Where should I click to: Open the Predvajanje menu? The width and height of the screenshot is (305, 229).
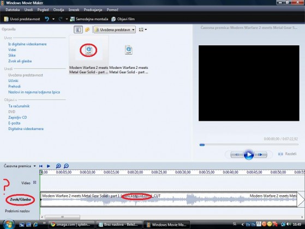93,10
